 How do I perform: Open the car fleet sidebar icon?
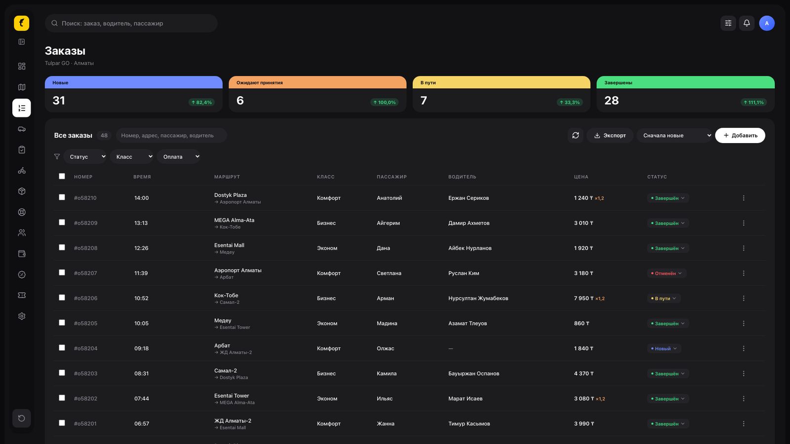click(x=22, y=129)
